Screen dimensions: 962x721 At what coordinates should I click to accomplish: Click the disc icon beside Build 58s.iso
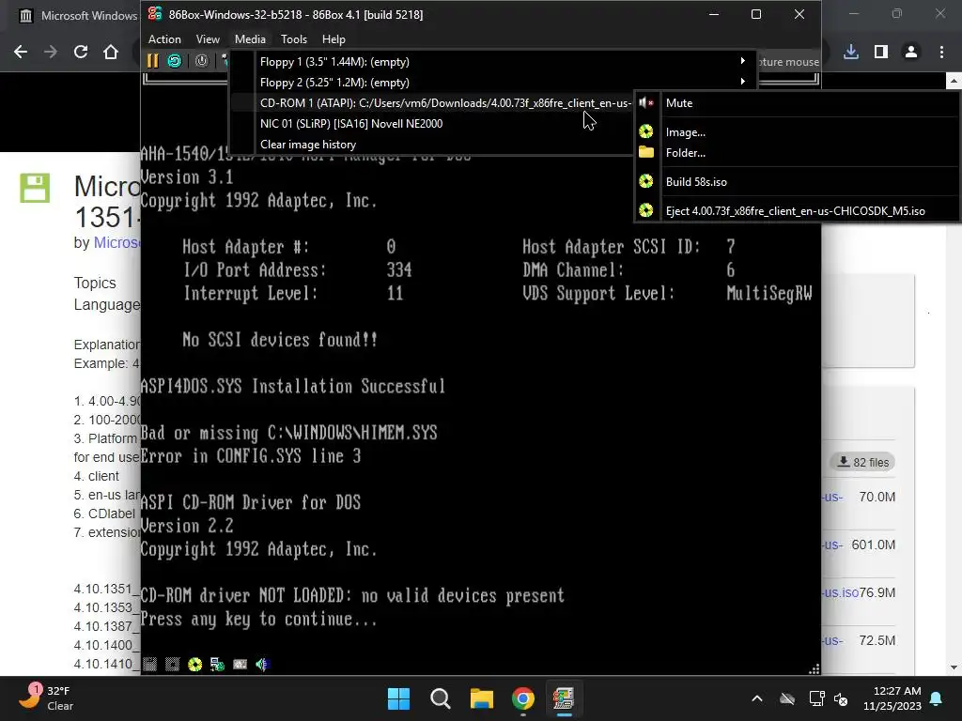[x=646, y=181]
